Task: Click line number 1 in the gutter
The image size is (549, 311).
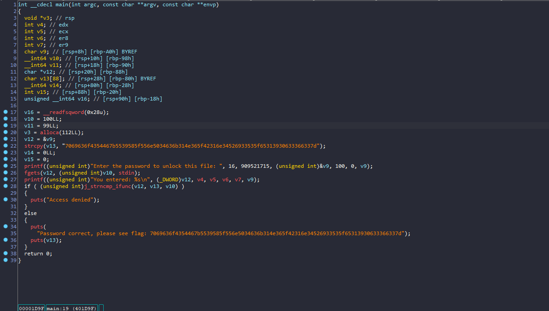Action: click(x=15, y=4)
